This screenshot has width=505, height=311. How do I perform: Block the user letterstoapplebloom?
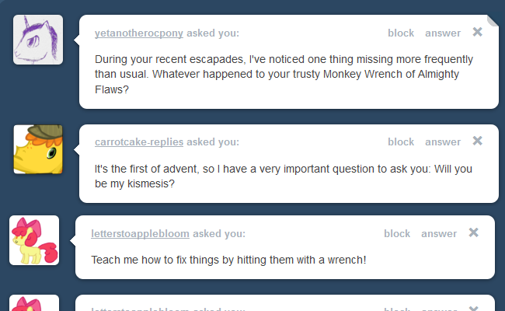point(397,233)
